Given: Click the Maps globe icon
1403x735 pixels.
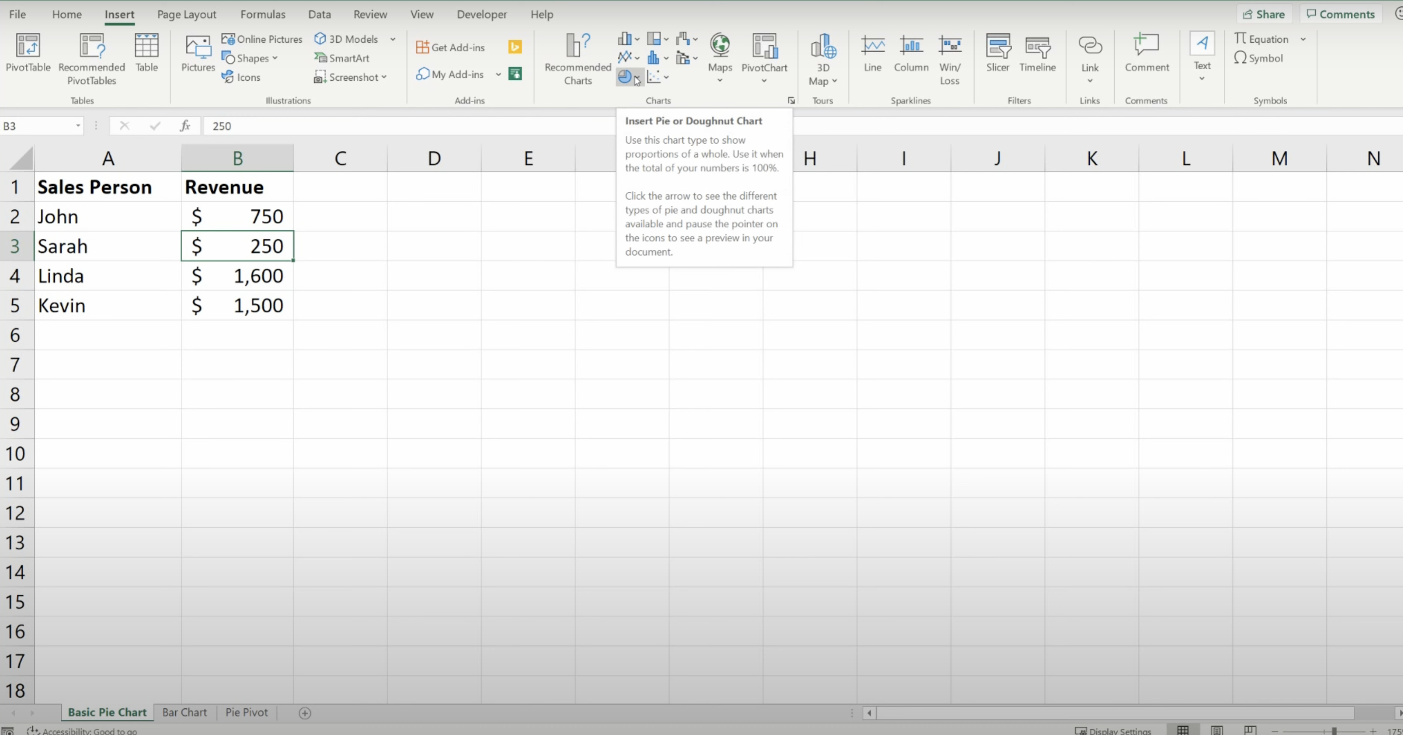Looking at the screenshot, I should pyautogui.click(x=720, y=46).
